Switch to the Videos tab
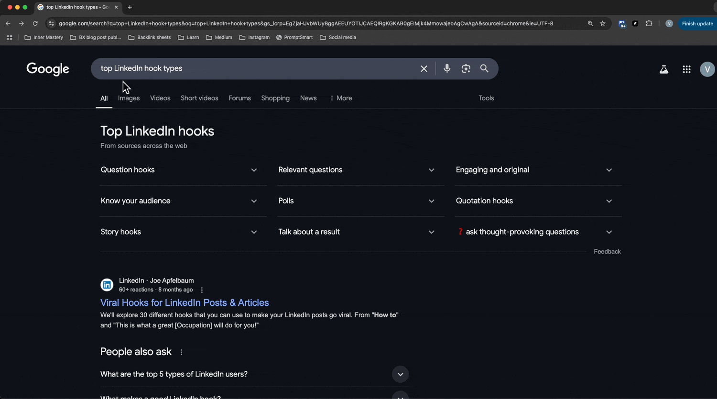 pyautogui.click(x=160, y=98)
